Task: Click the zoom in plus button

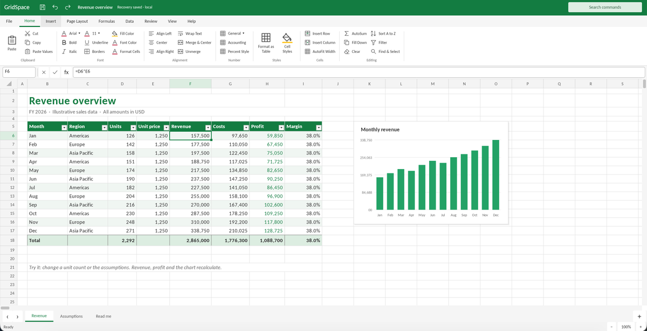Action: click(640, 327)
